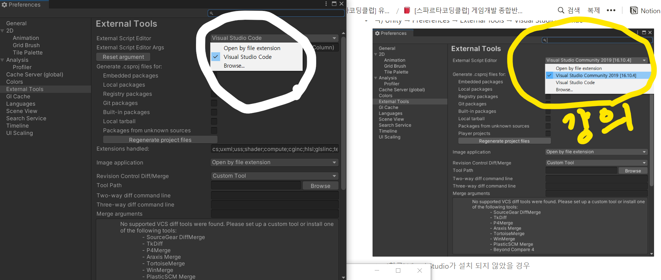Select Tile Palette in the Unity Preferences sidebar
This screenshot has height=280, width=661.
[x=28, y=53]
